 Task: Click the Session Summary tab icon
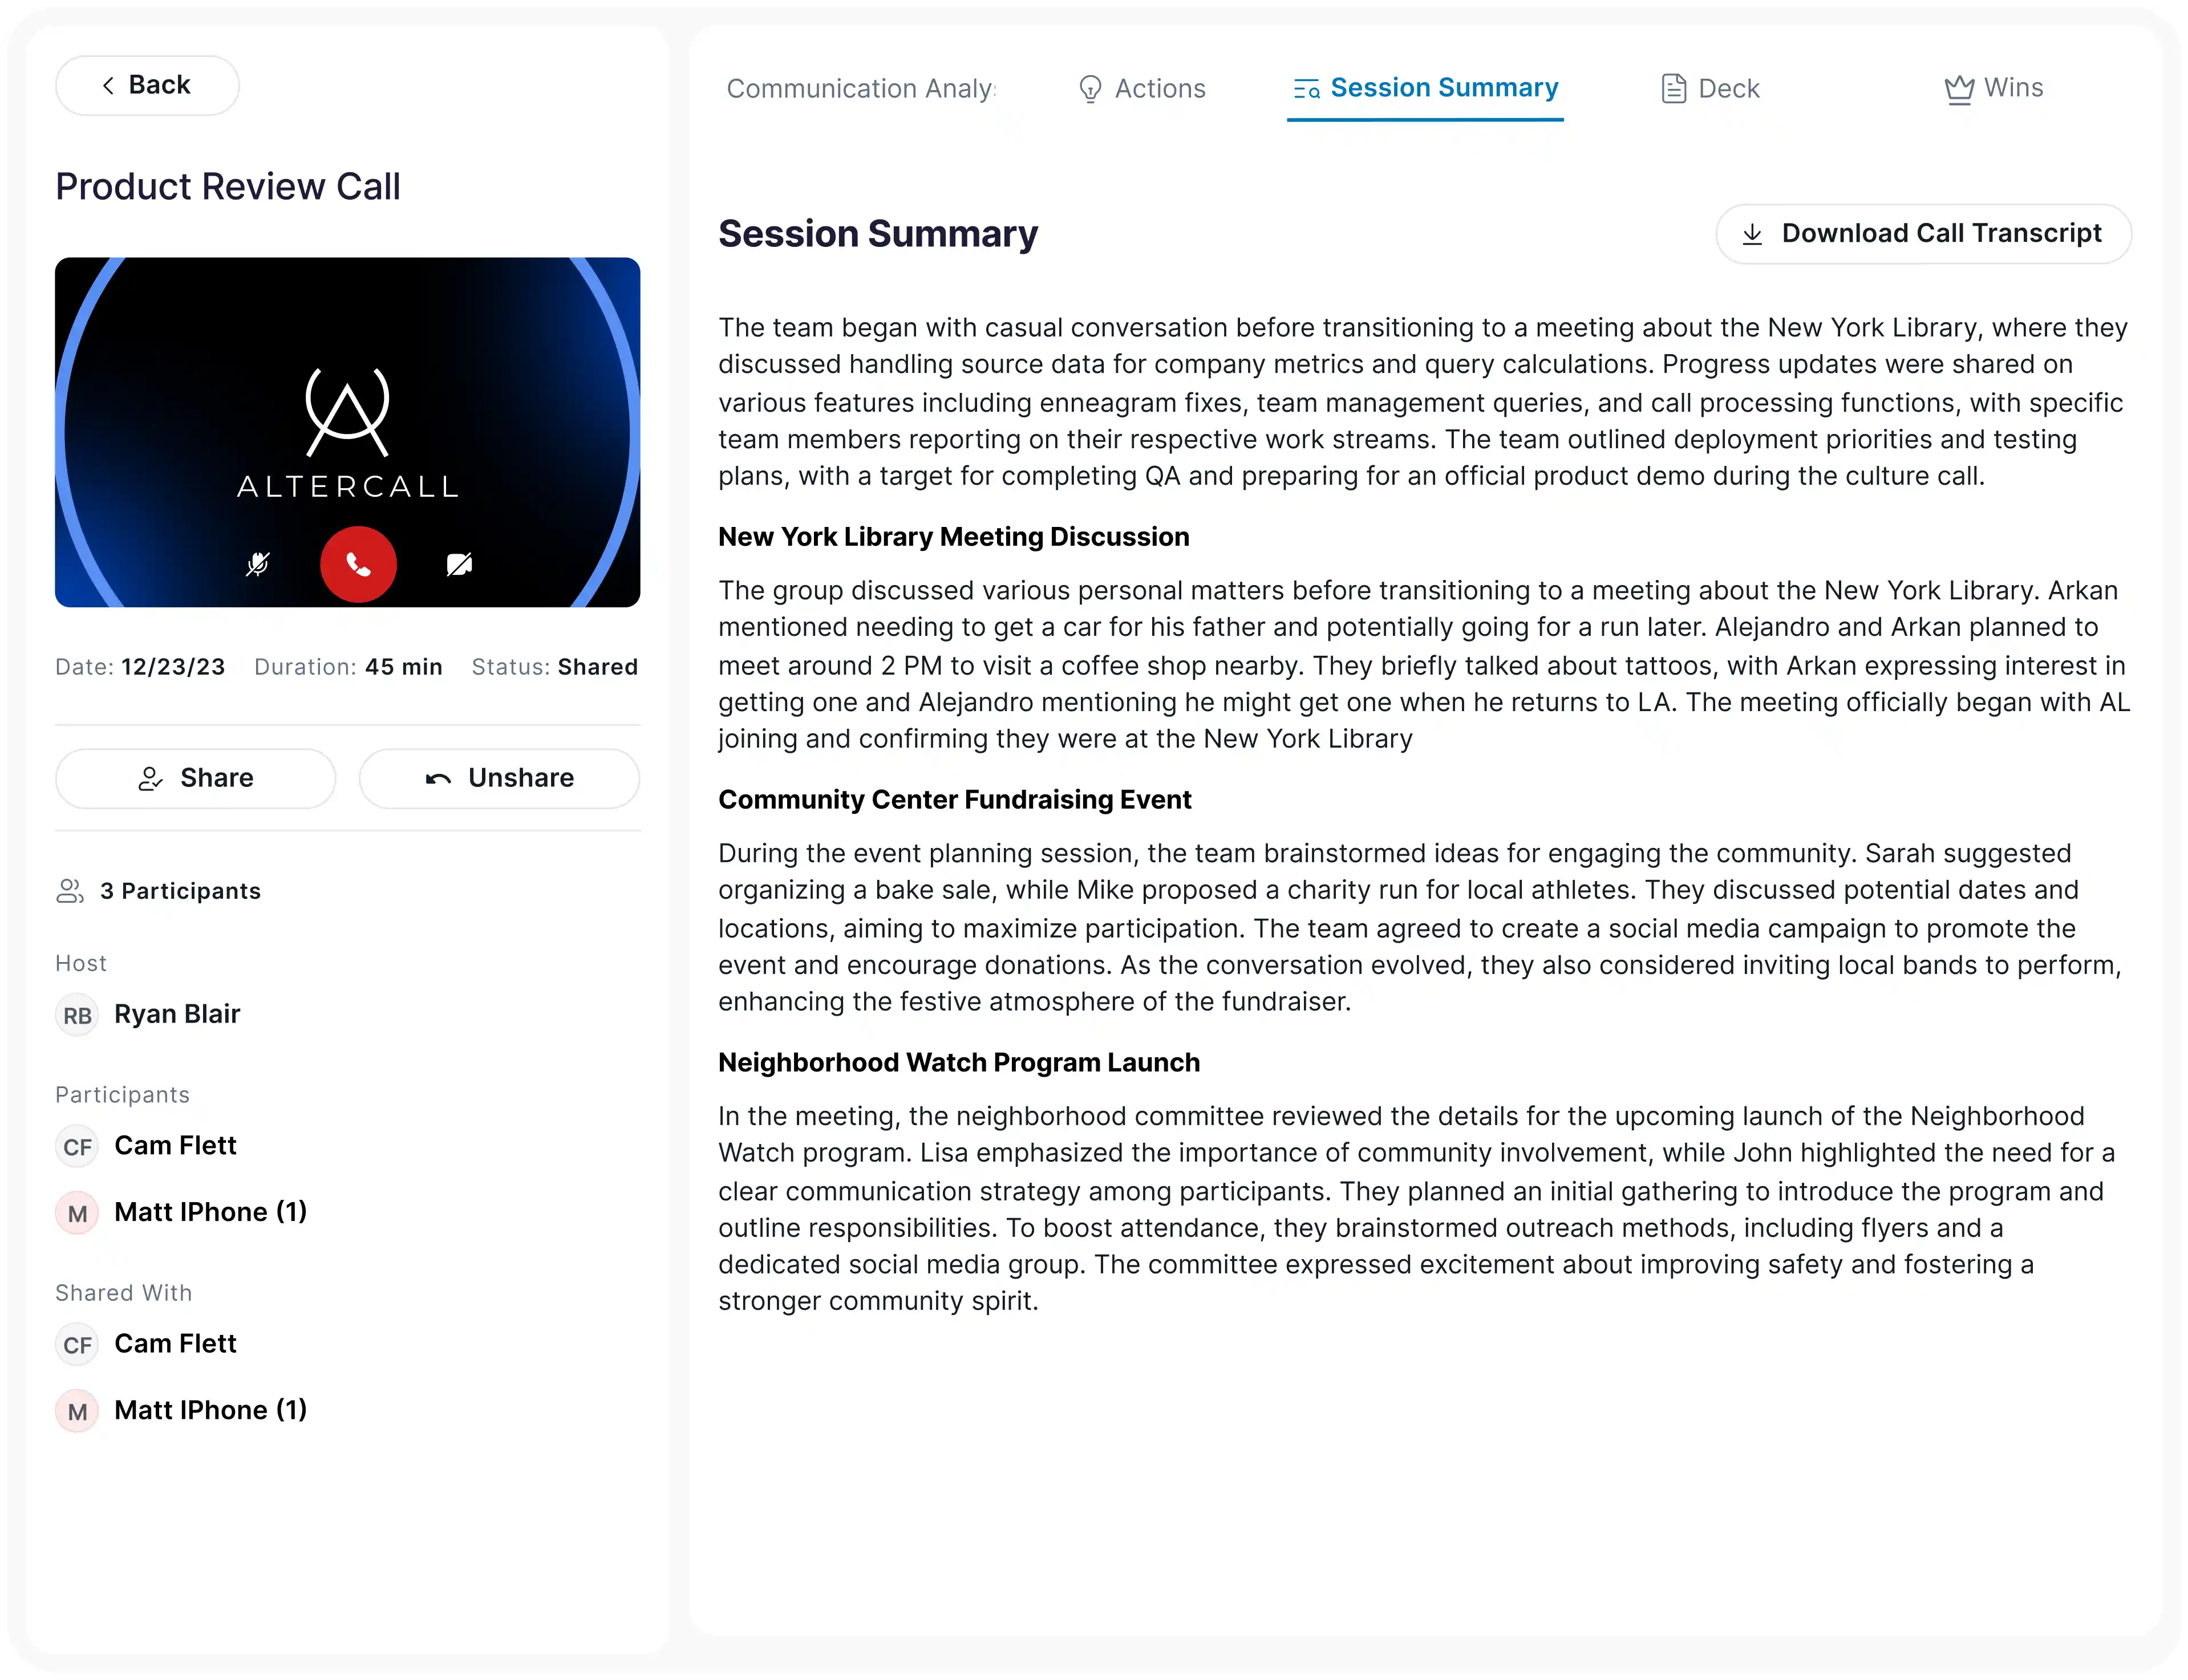pyautogui.click(x=1306, y=89)
